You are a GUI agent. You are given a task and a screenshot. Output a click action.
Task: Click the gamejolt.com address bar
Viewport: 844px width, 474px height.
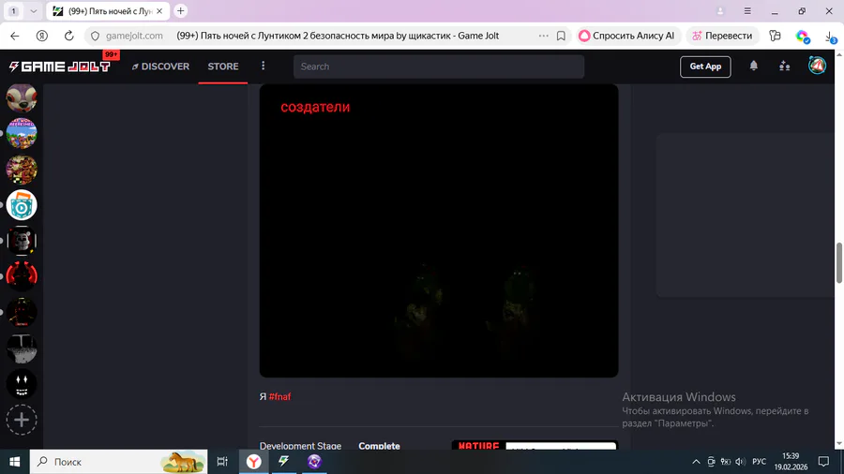tap(134, 36)
